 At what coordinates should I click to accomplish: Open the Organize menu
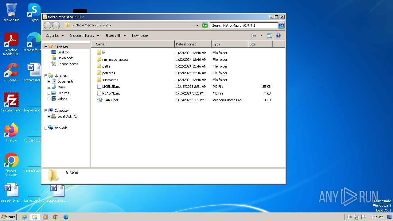pyautogui.click(x=55, y=36)
